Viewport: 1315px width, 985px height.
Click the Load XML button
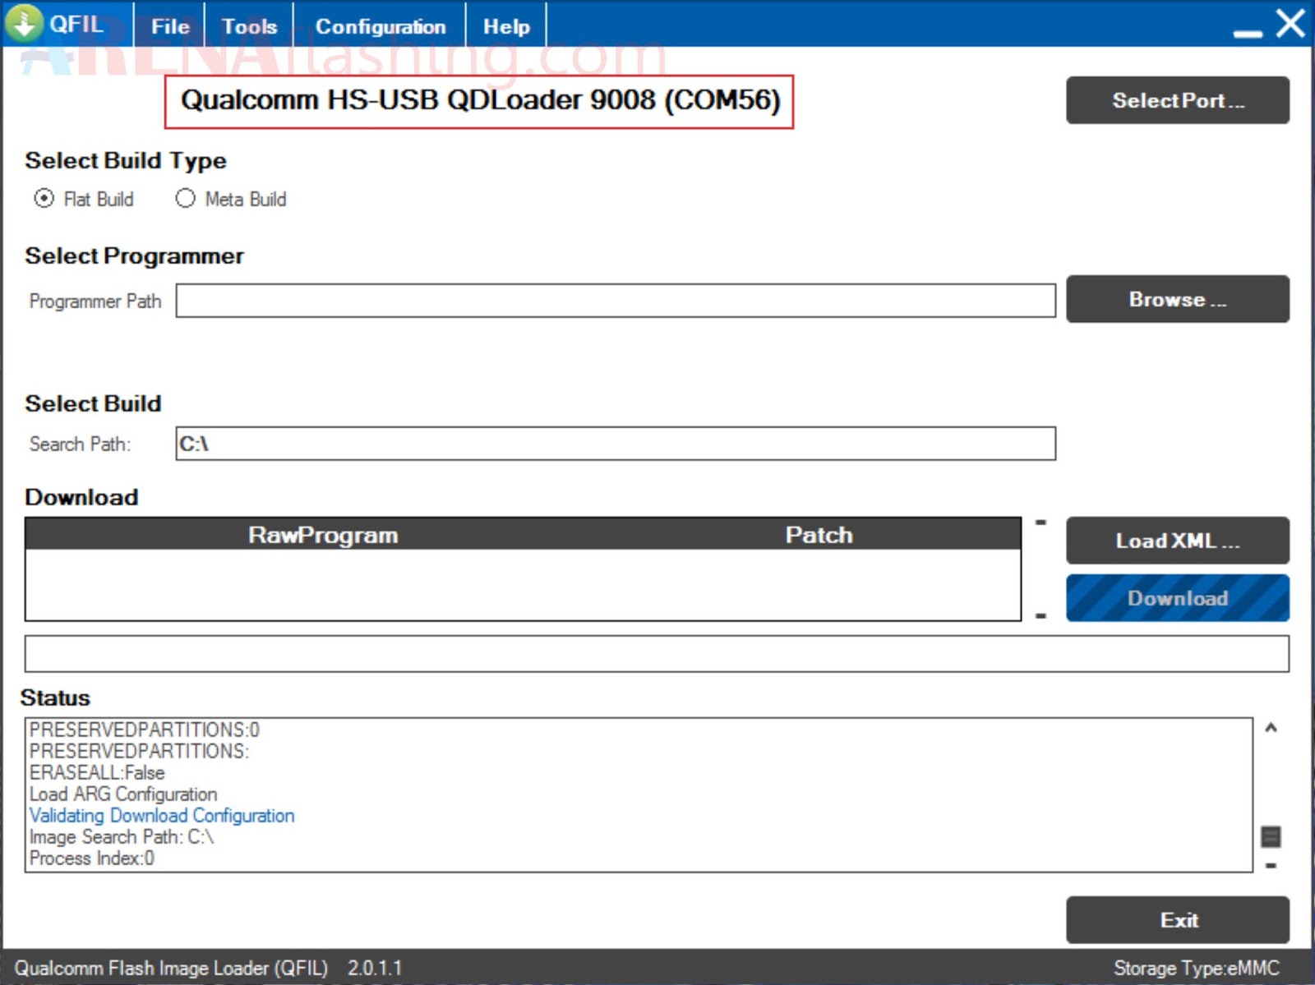[1178, 541]
